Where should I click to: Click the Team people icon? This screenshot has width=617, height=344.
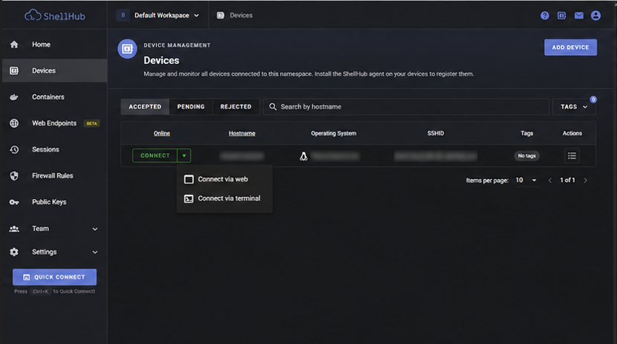coord(14,229)
